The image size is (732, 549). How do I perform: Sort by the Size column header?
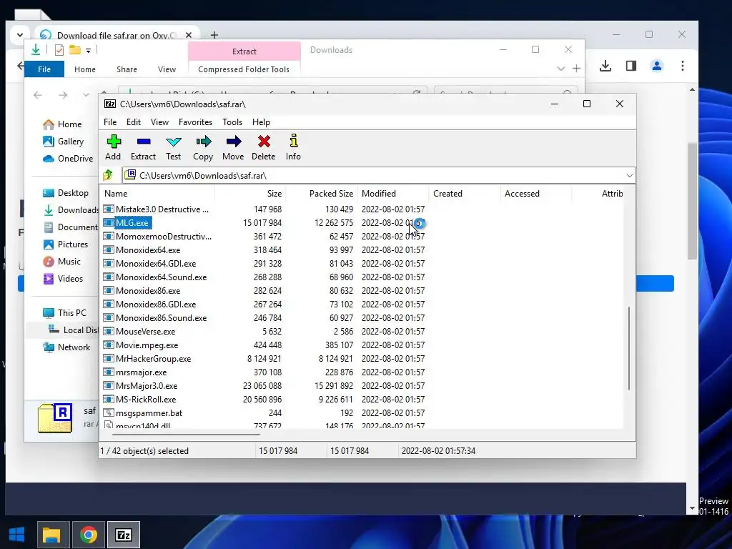click(x=250, y=193)
